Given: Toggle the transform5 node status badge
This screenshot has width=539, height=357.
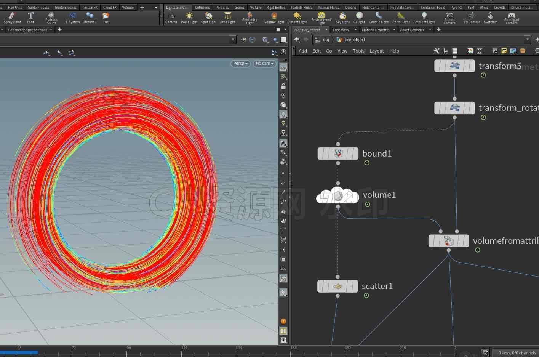Looking at the screenshot, I should tap(483, 75).
